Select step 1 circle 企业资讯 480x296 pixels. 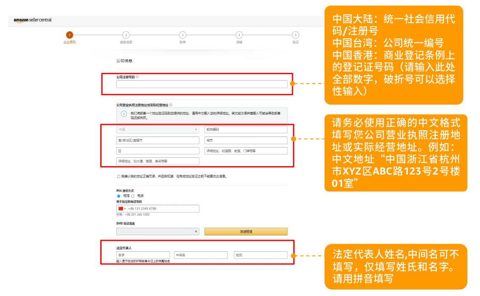tap(70, 35)
